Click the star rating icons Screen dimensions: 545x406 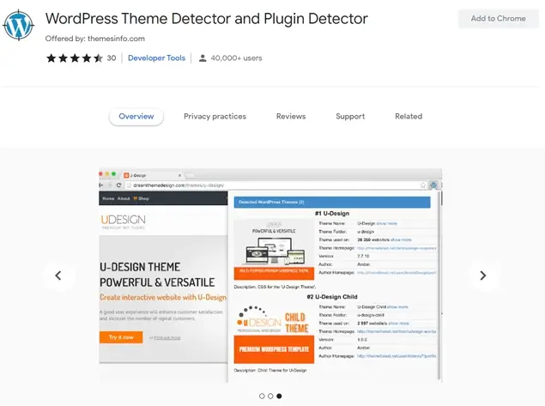tap(75, 58)
